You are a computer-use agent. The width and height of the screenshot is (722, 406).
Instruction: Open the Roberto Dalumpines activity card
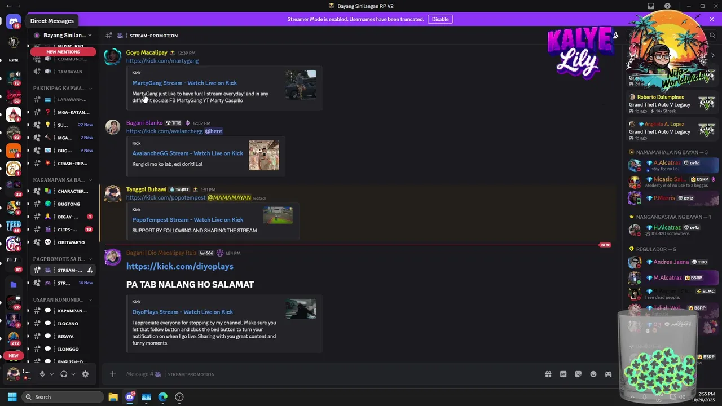point(672,104)
